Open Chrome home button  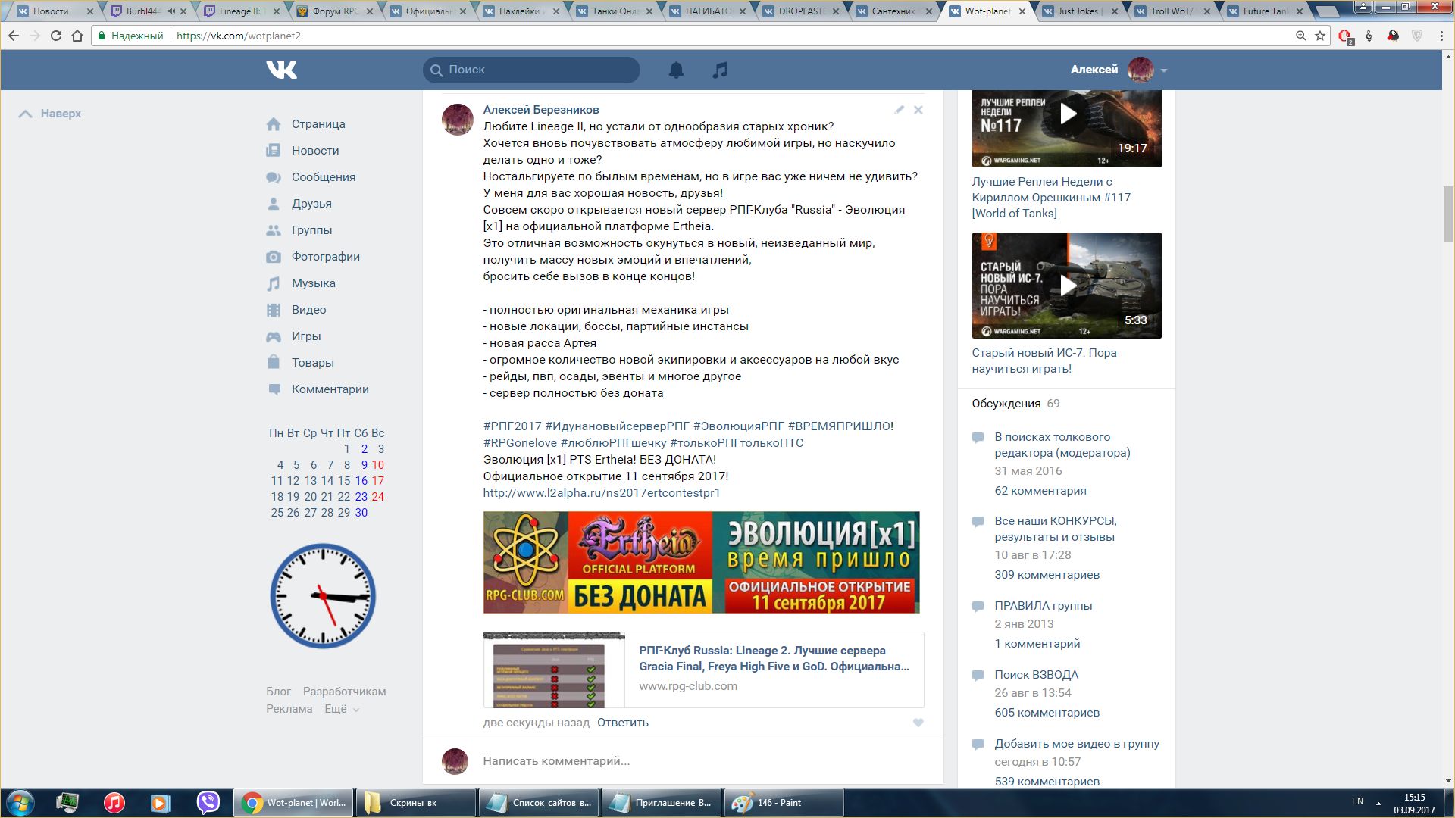[77, 36]
